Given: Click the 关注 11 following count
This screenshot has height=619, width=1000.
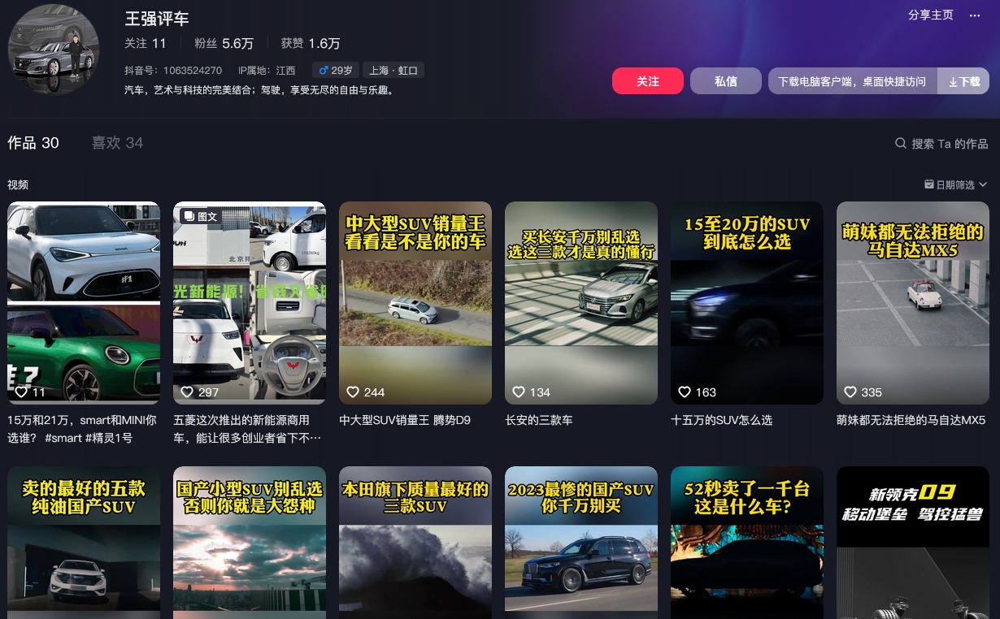Looking at the screenshot, I should [x=146, y=43].
